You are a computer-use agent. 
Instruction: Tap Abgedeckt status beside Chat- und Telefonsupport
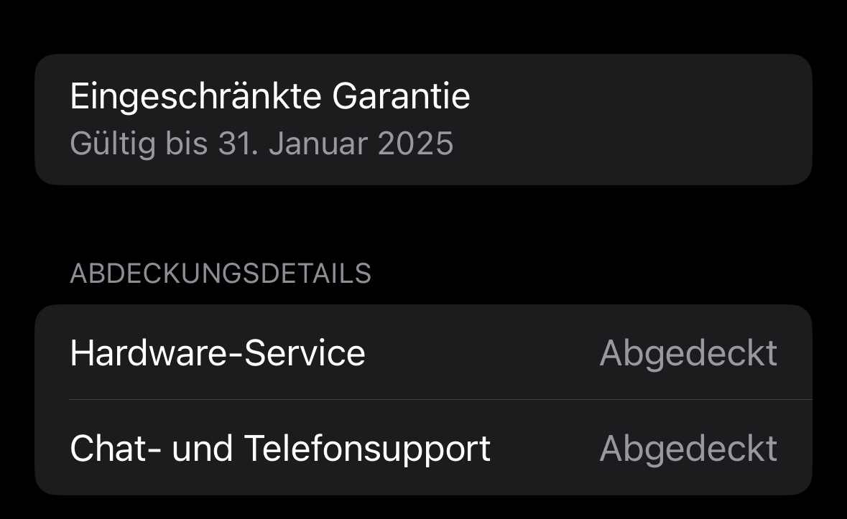688,448
